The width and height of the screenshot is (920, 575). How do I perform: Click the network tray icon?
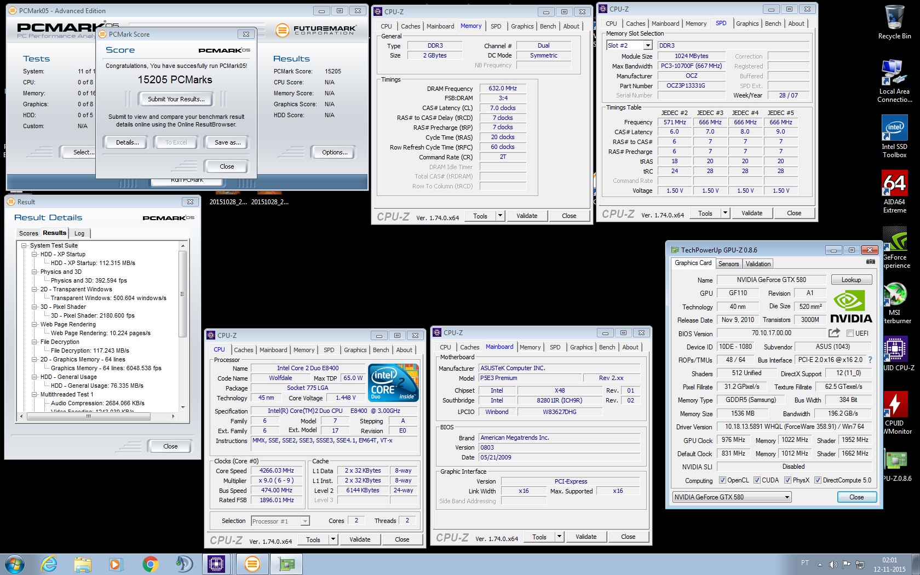(860, 564)
